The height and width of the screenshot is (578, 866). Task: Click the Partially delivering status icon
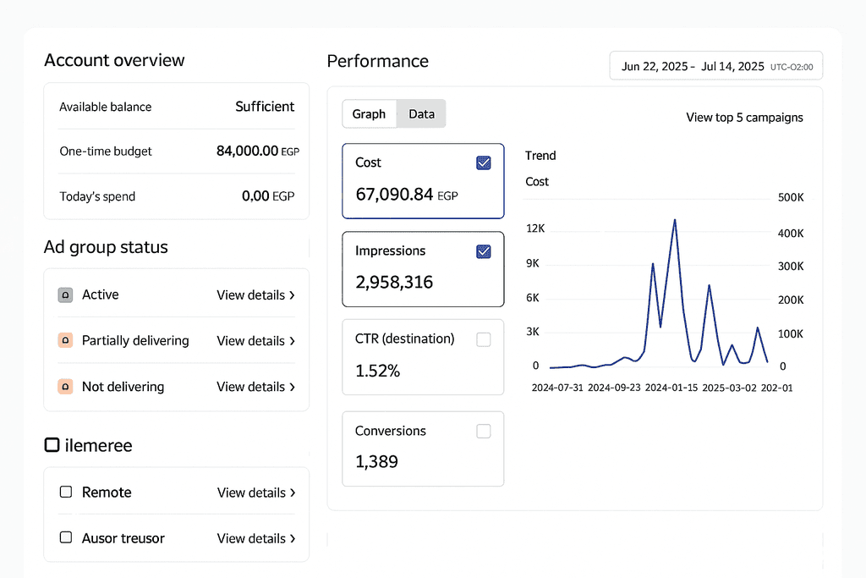point(66,341)
